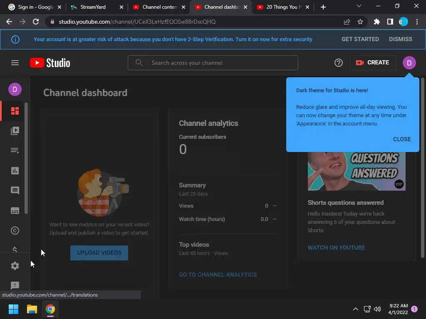Screen dimensions: 426x319
Task: Open Chrome profile avatar
Action: [403, 22]
